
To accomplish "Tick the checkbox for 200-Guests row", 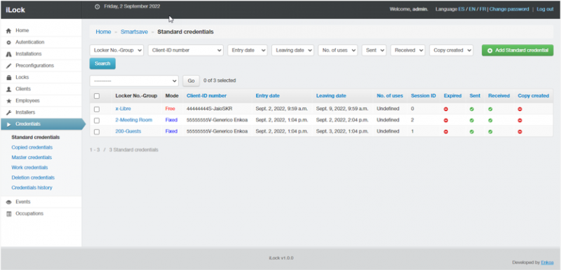I will [x=97, y=132].
